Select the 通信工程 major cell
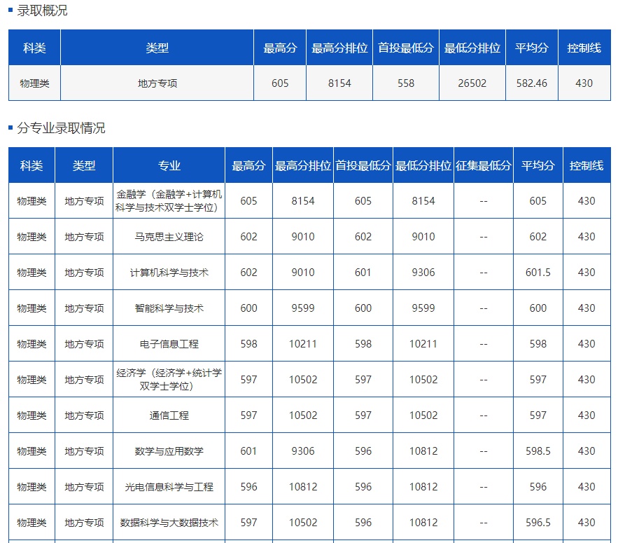The width and height of the screenshot is (625, 543). click(x=169, y=415)
